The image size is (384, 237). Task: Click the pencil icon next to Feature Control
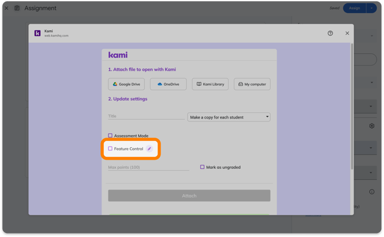point(150,149)
